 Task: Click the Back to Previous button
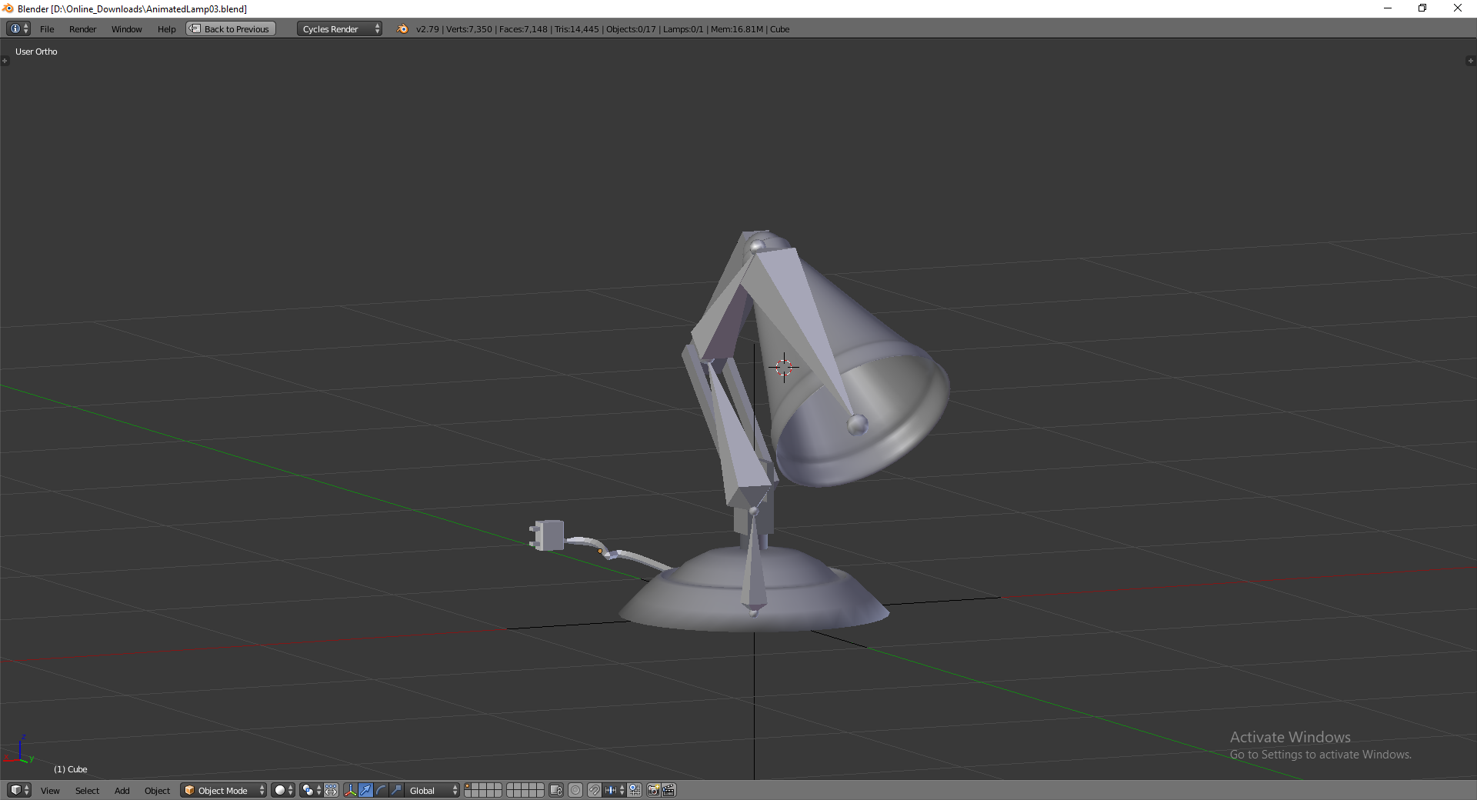pyautogui.click(x=231, y=29)
